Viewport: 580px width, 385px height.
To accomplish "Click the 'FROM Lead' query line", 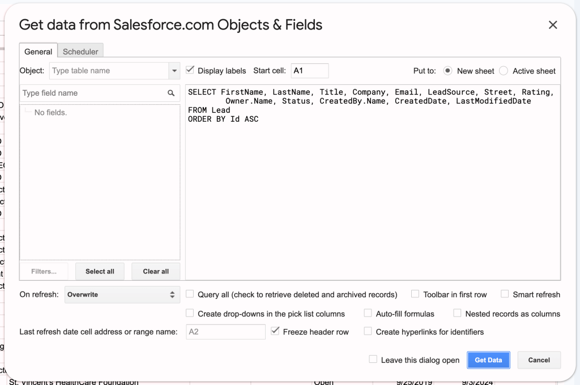I will point(209,110).
